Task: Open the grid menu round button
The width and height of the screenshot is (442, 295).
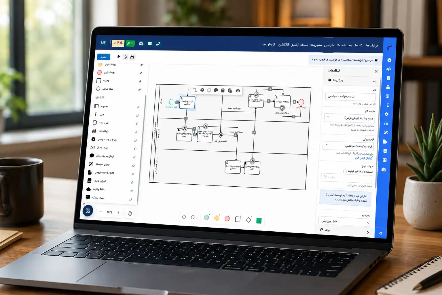Action: point(88,211)
